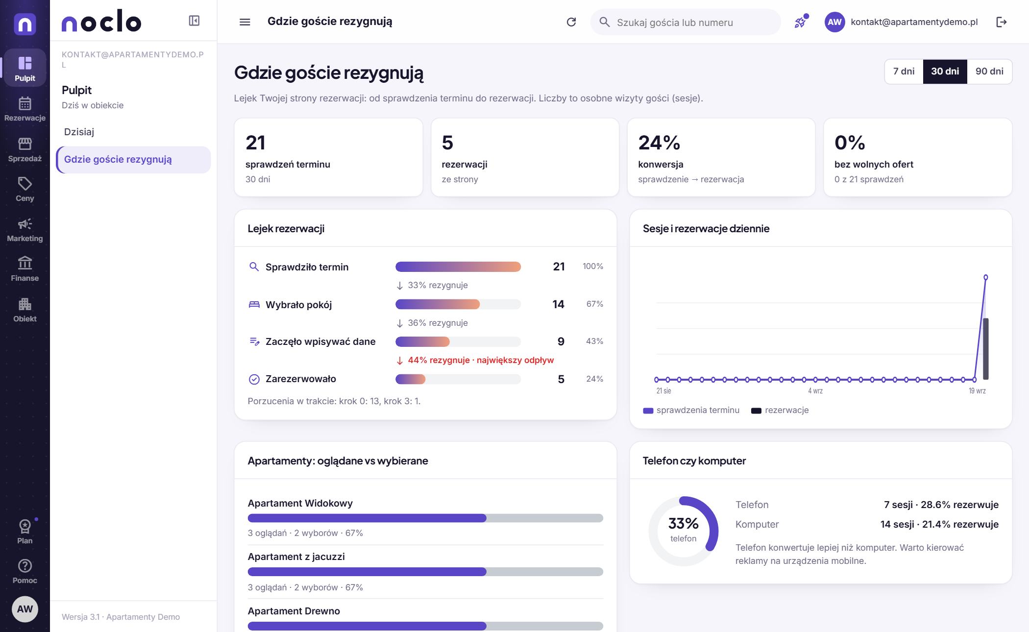Toggle the hamburger menu in the top bar
Screen dimensions: 1029x632
pos(245,22)
